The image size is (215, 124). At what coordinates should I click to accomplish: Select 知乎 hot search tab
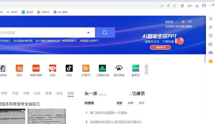(x=142, y=103)
